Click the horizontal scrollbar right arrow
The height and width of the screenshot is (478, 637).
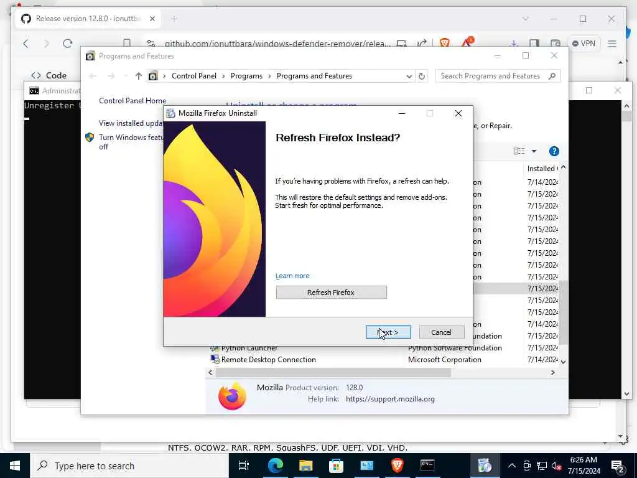click(x=553, y=372)
